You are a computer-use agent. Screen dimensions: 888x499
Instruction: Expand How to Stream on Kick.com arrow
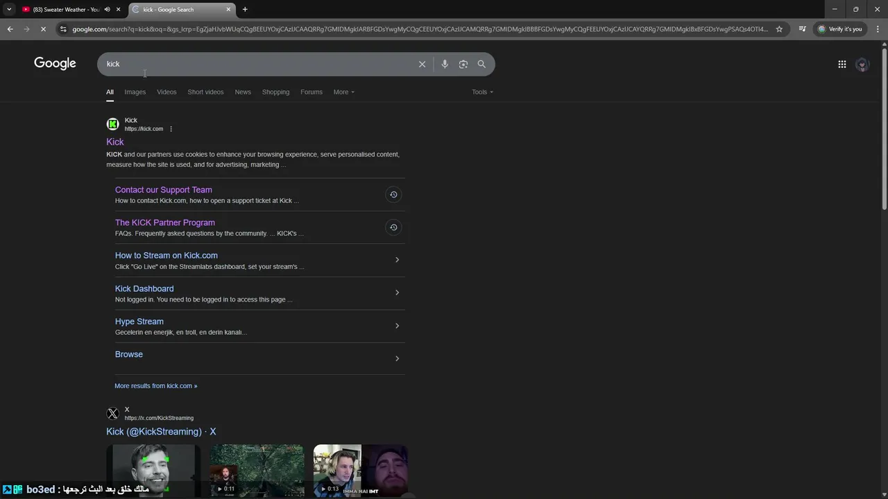click(397, 260)
